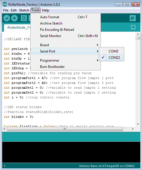Image resolution: width=142 pixels, height=170 pixels.
Task: Expand the Board submenu
Action: click(x=66, y=45)
